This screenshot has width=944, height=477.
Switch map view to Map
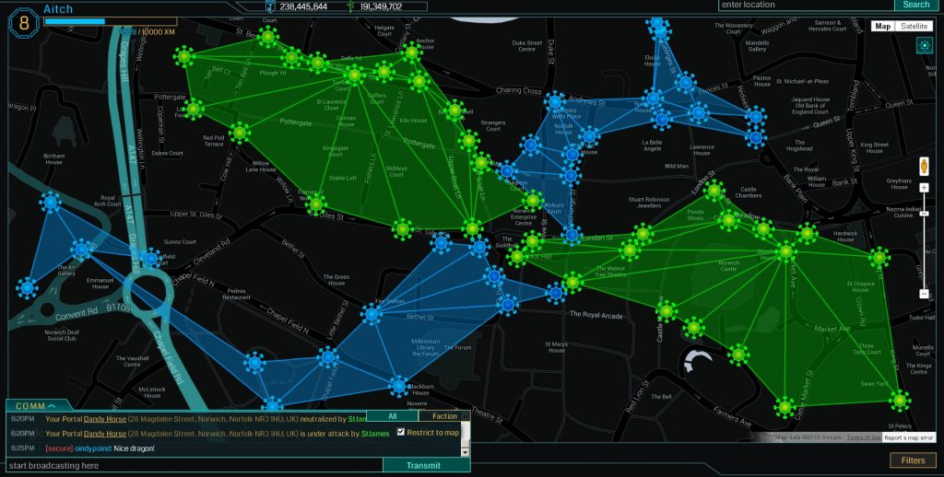pos(883,26)
